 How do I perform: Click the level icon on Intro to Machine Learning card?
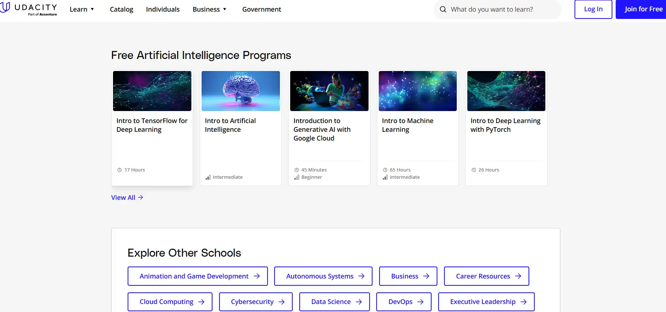[385, 177]
